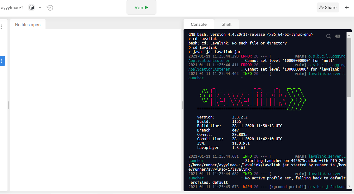Click the first ERROR log label

pyautogui.click(x=246, y=56)
